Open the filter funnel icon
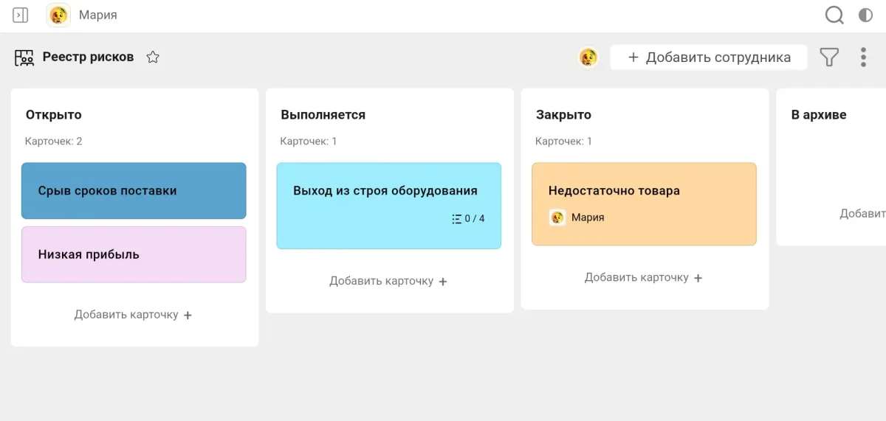The height and width of the screenshot is (421, 886). coord(829,58)
